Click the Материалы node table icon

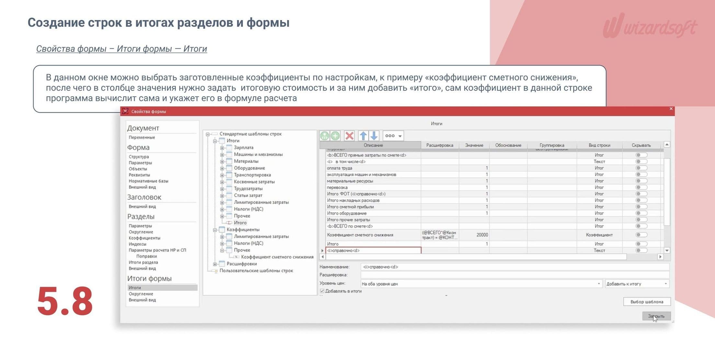(229, 161)
